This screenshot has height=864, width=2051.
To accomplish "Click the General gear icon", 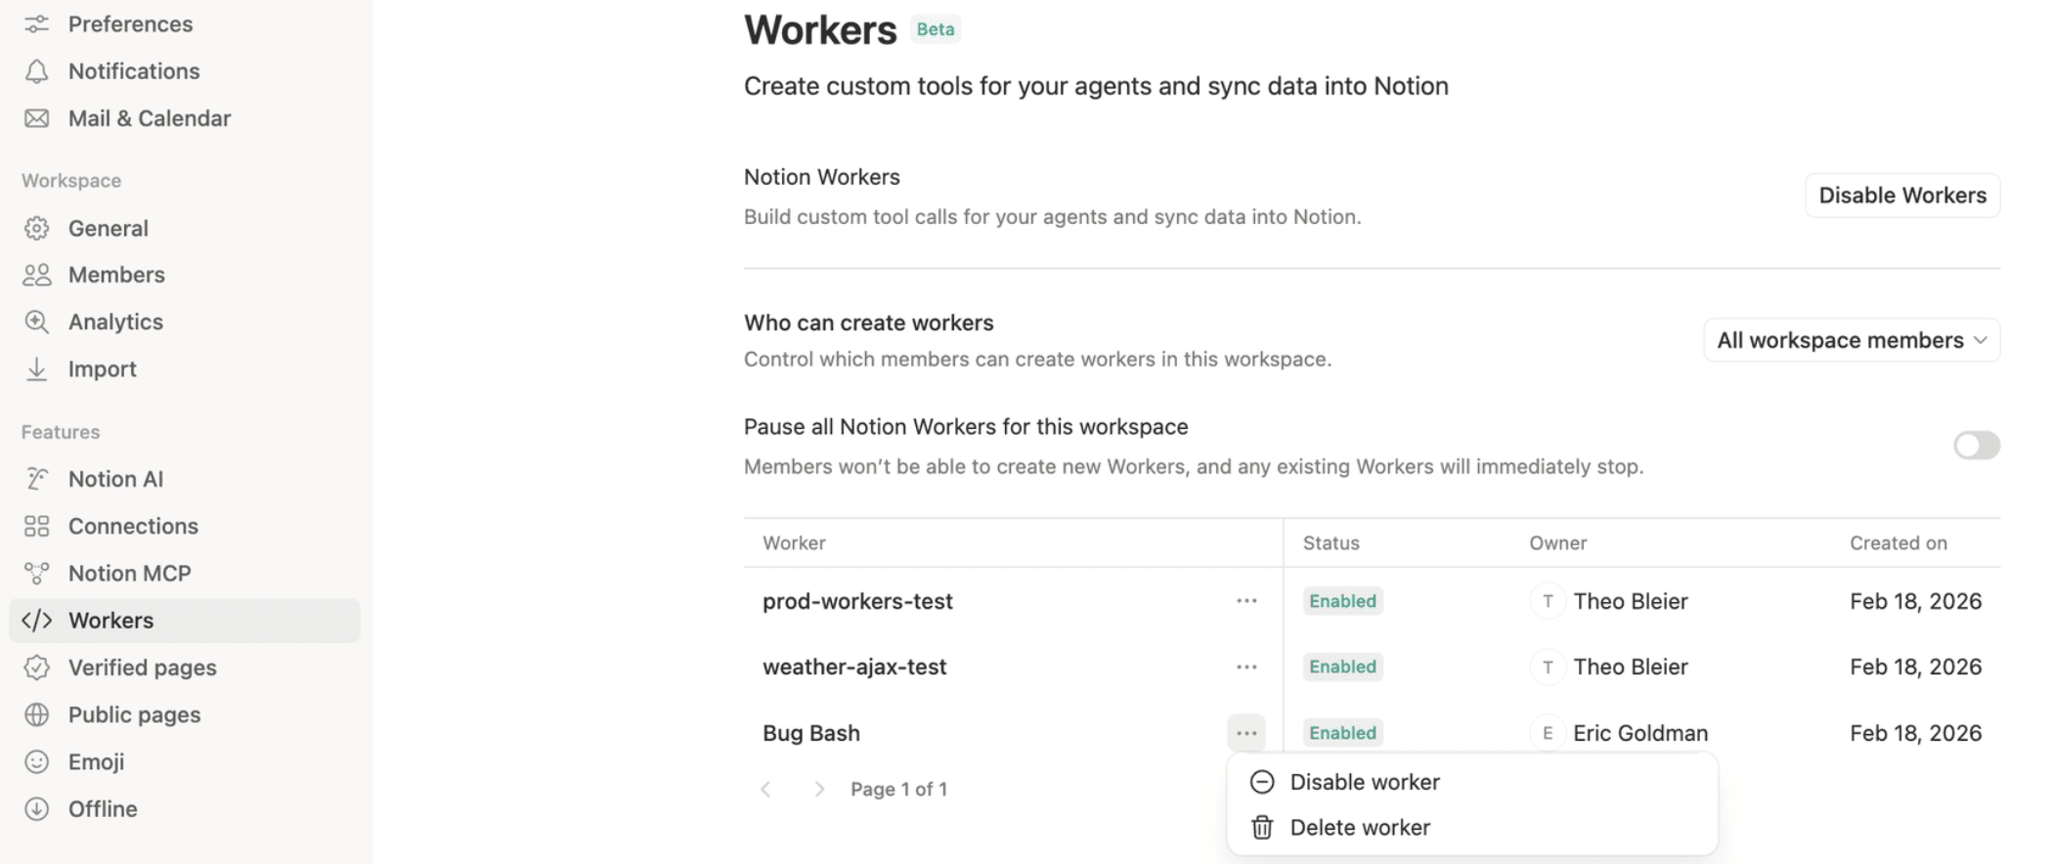I will click(x=36, y=228).
